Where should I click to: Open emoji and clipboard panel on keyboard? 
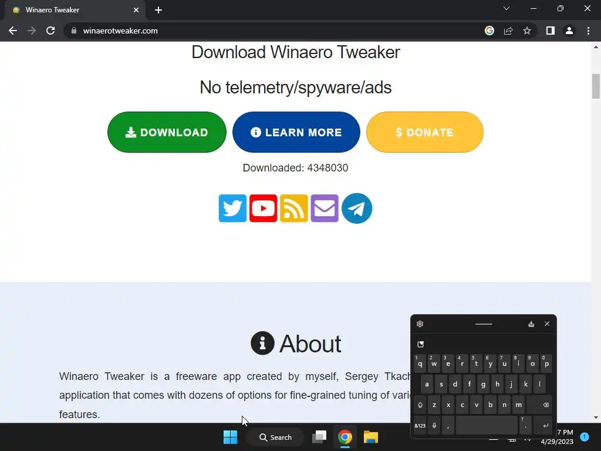click(x=420, y=344)
